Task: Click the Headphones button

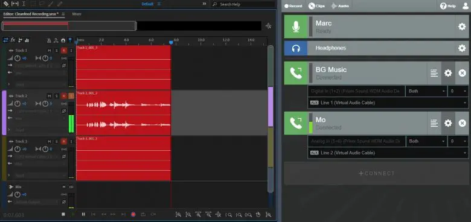Action: click(296, 48)
